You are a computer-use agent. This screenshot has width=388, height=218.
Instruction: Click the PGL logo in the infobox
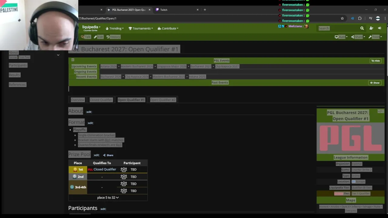350,138
